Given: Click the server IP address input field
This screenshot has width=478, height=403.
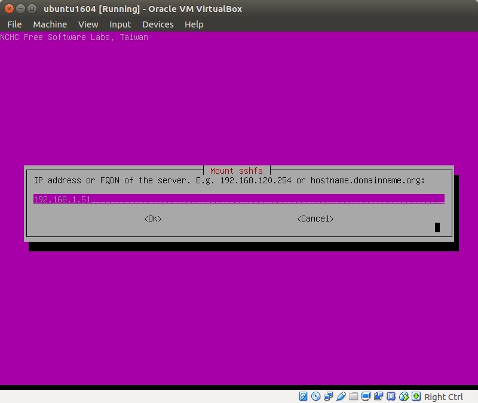Looking at the screenshot, I should [x=238, y=199].
